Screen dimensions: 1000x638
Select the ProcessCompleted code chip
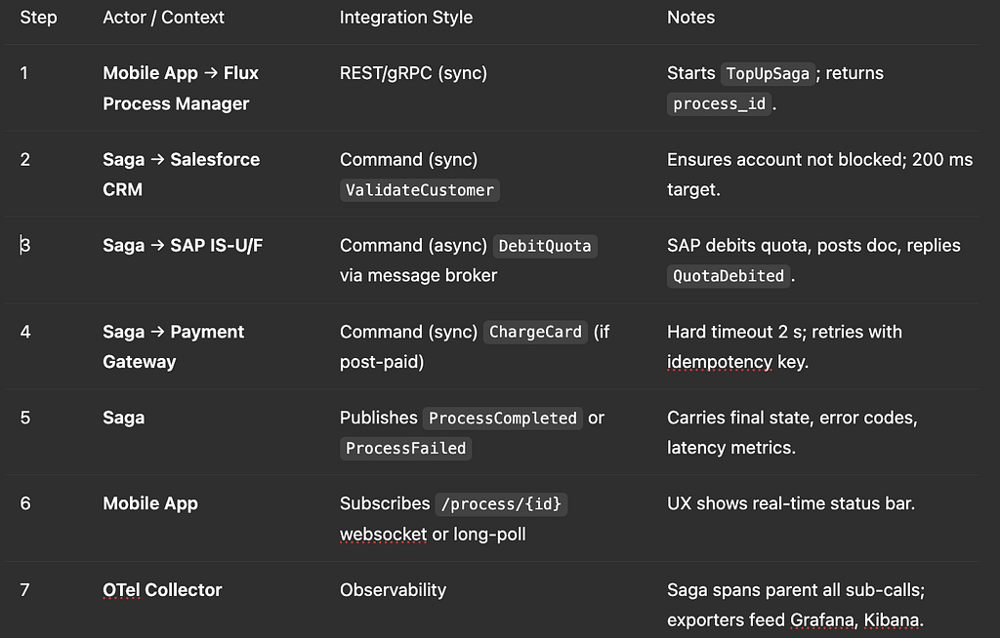[x=503, y=418]
